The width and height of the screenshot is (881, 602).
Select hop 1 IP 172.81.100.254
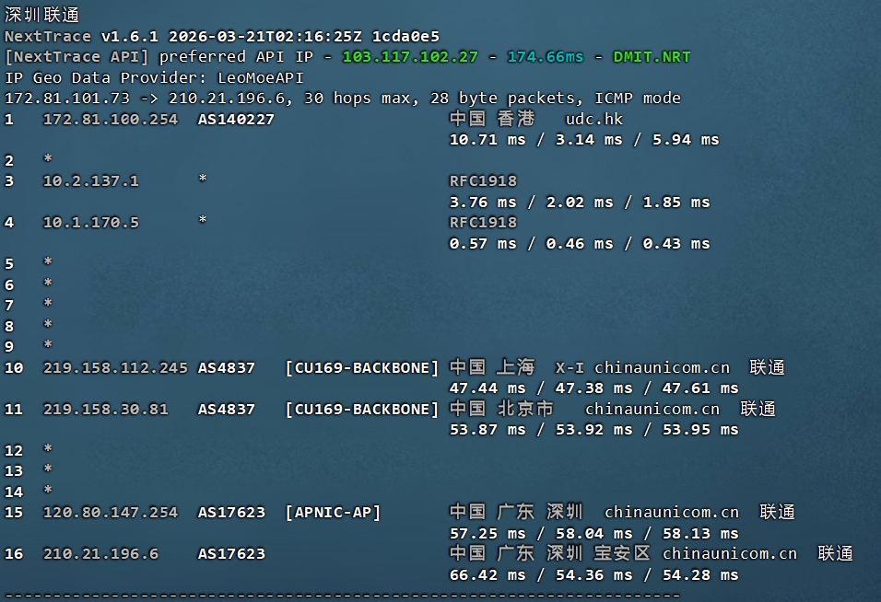click(x=111, y=120)
